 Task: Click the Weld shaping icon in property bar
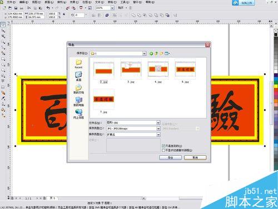pos(133,15)
